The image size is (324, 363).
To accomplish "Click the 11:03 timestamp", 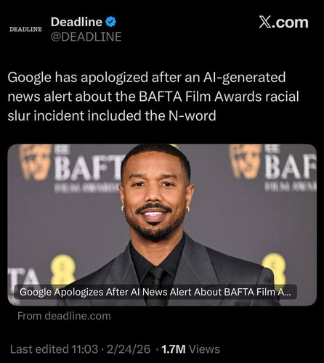I will tap(85, 349).
